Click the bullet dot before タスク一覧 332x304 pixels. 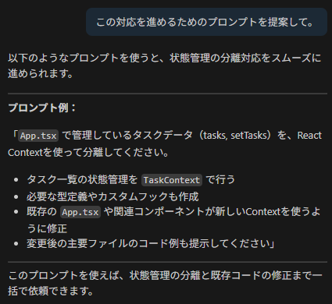[x=16, y=180]
